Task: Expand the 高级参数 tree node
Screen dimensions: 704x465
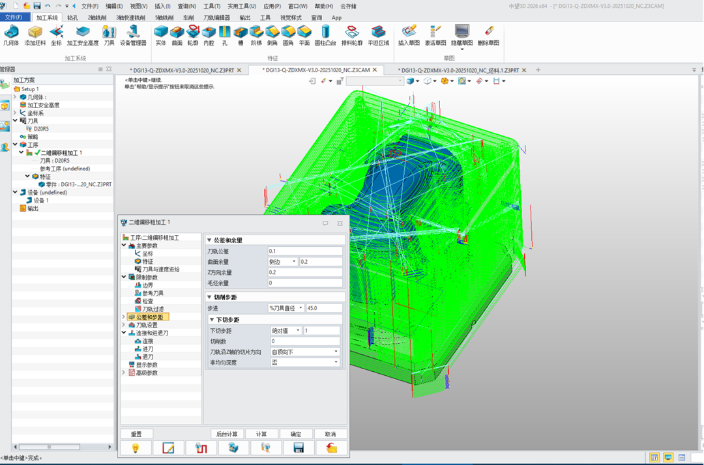Action: coord(124,373)
